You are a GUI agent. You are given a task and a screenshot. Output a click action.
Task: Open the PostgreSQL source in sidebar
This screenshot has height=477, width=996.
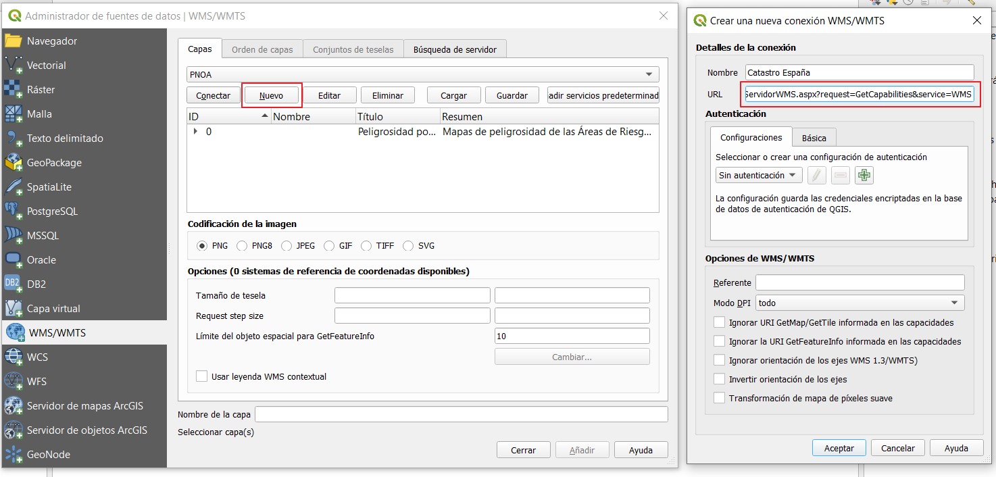click(x=52, y=211)
